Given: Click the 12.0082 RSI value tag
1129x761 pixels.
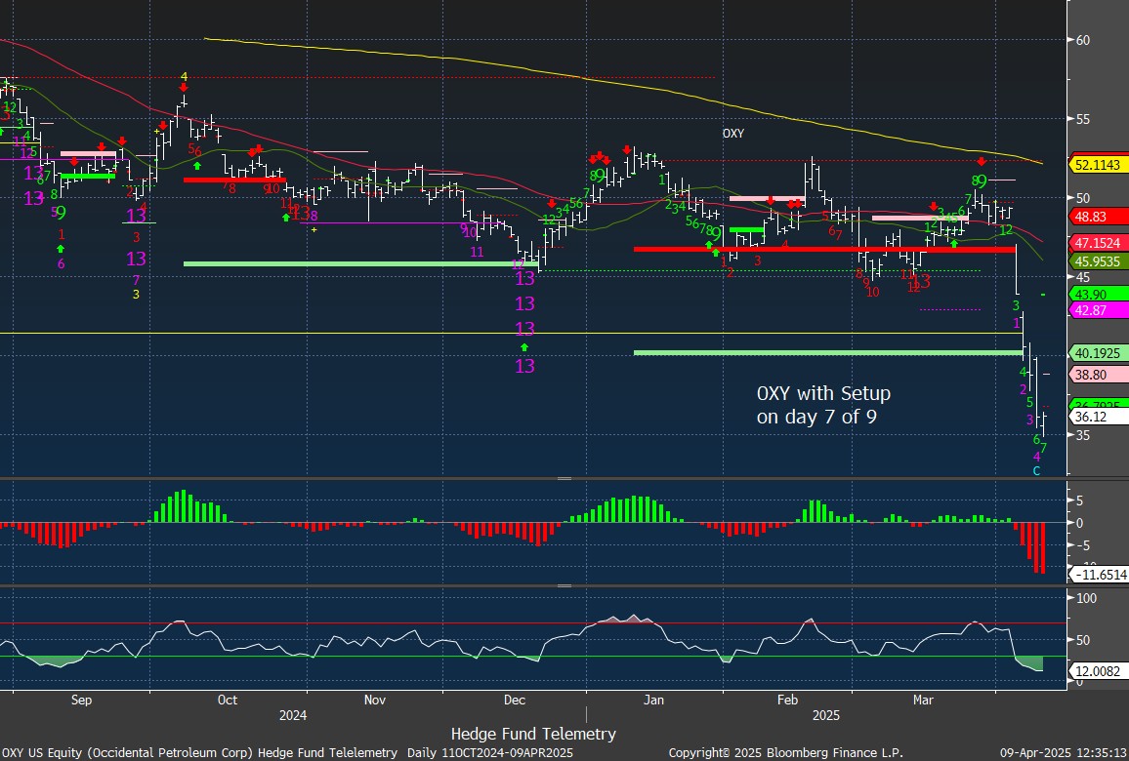Looking at the screenshot, I should click(1099, 672).
